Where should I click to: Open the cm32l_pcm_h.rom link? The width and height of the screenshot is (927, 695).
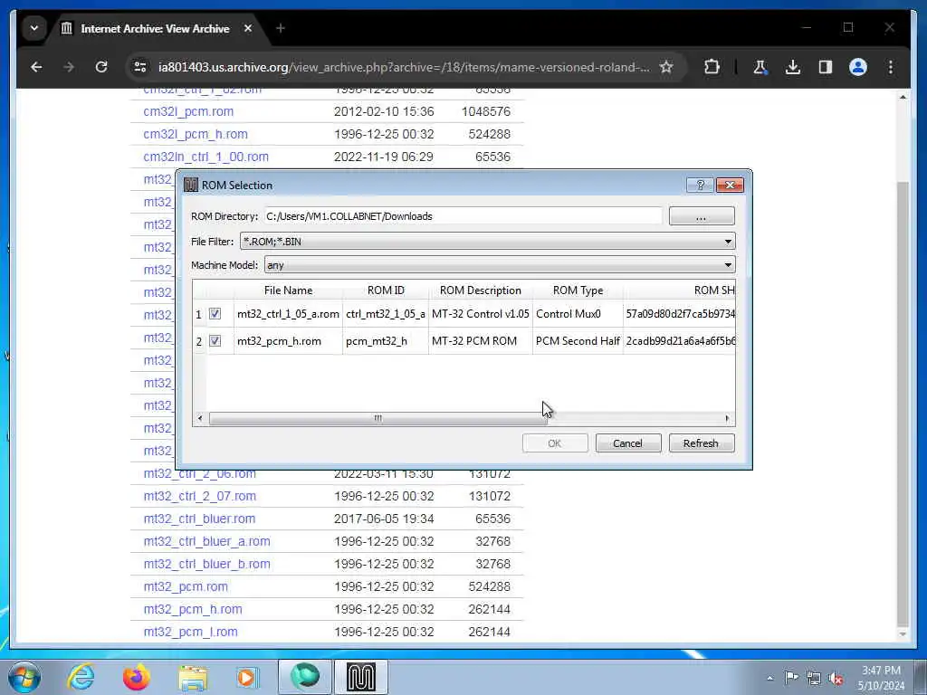coord(196,134)
